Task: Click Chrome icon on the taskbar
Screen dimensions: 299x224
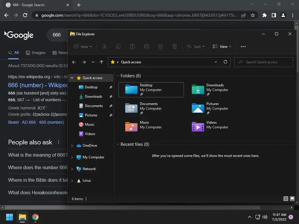Action: (x=35, y=217)
